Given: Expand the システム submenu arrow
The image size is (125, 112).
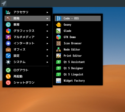Looking at the screenshot, I should (x=47, y=62).
